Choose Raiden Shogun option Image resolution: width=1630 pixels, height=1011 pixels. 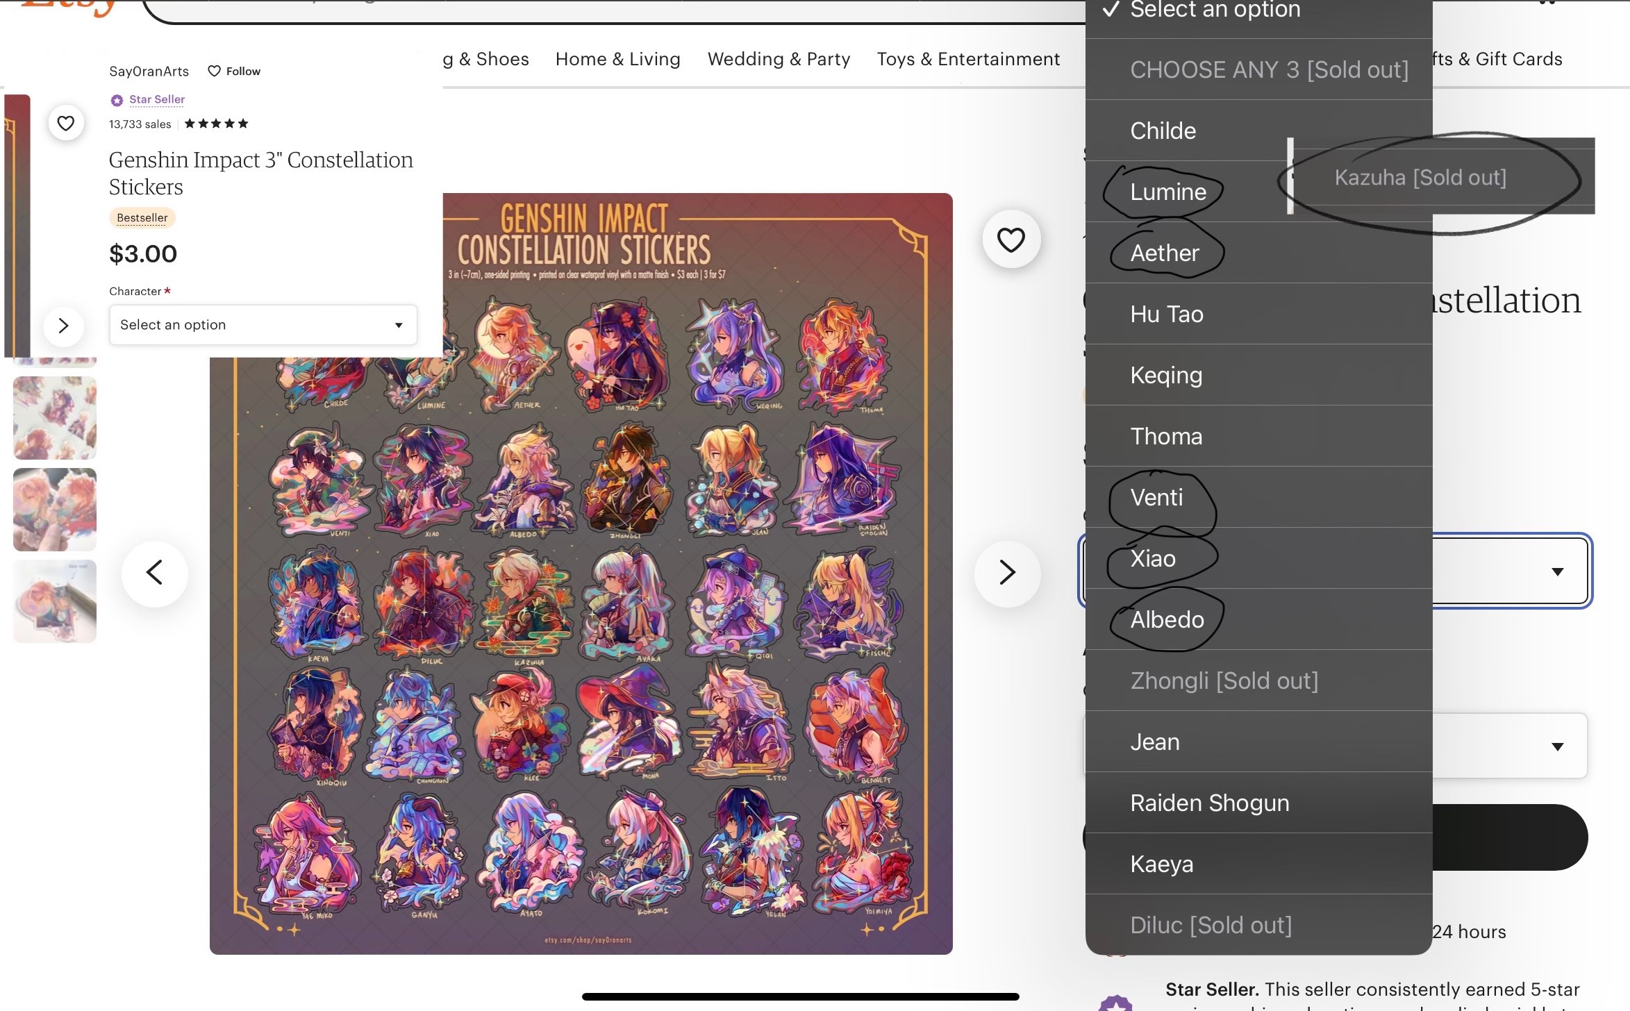click(x=1209, y=803)
